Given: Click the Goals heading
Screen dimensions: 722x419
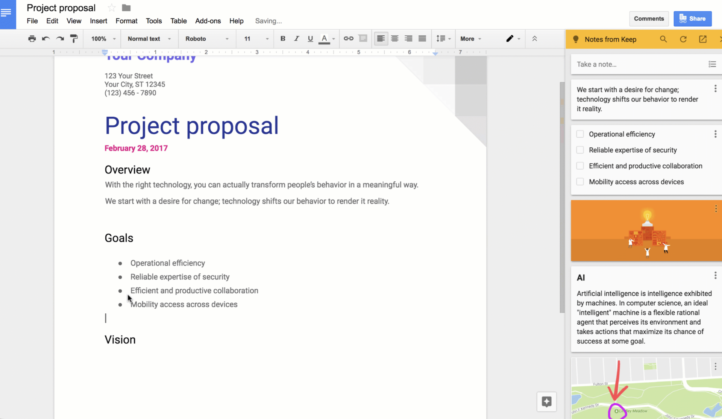Looking at the screenshot, I should point(119,238).
